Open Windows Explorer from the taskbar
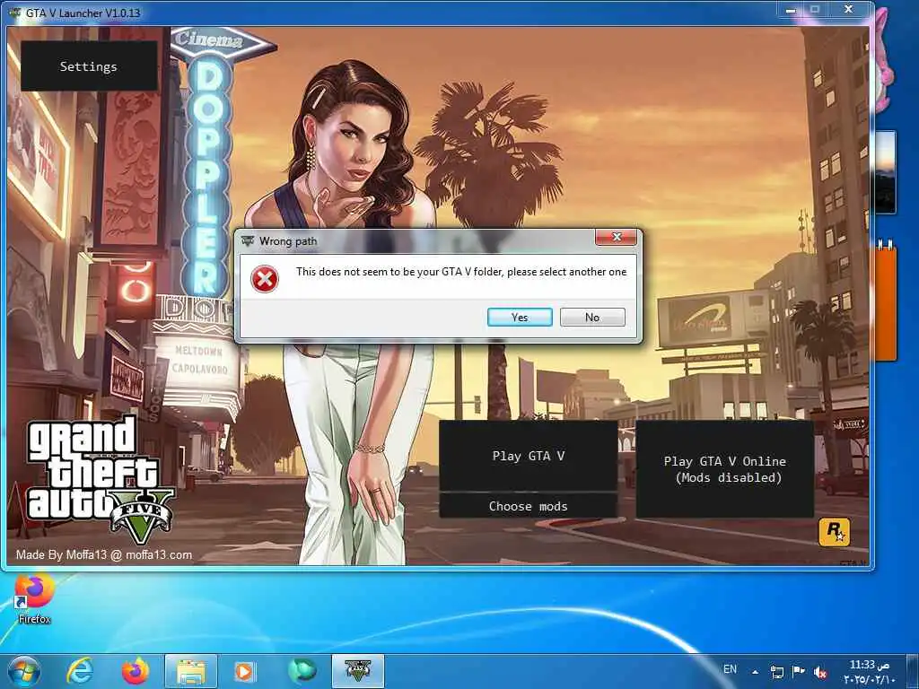 [191, 671]
